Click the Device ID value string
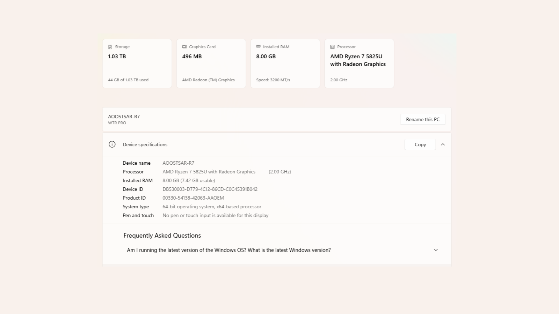Viewport: 559px width, 314px height. [x=210, y=189]
